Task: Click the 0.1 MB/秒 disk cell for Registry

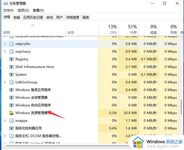Action: click(149, 59)
